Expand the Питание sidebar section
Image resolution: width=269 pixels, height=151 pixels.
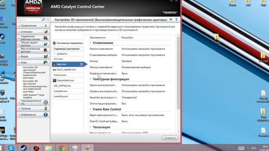(x=19, y=109)
